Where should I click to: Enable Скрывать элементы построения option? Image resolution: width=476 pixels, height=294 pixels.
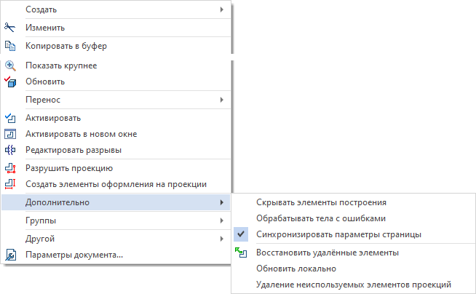coord(321,202)
